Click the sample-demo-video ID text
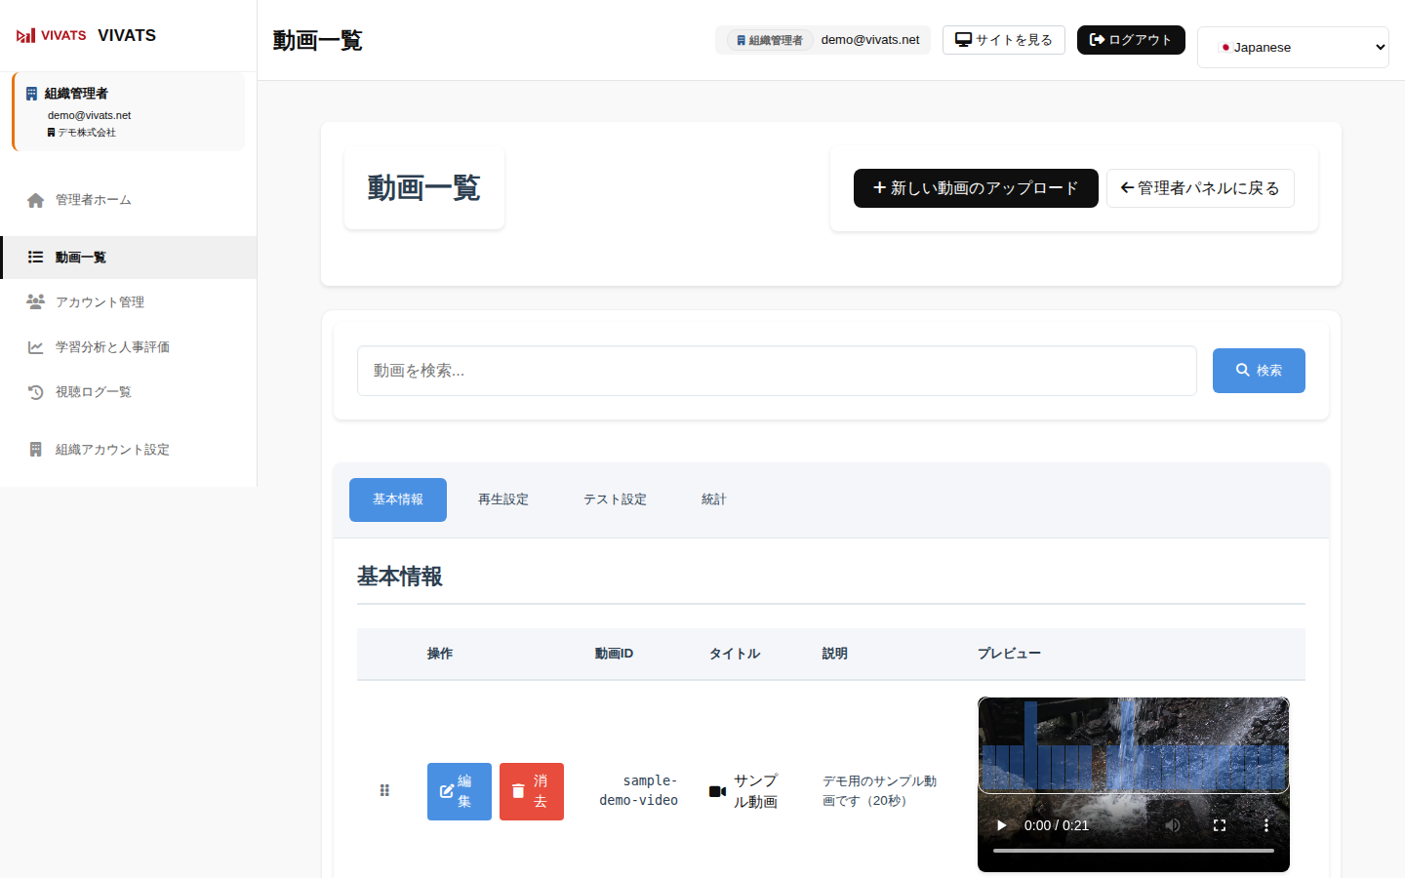Image resolution: width=1405 pixels, height=878 pixels. 639,790
